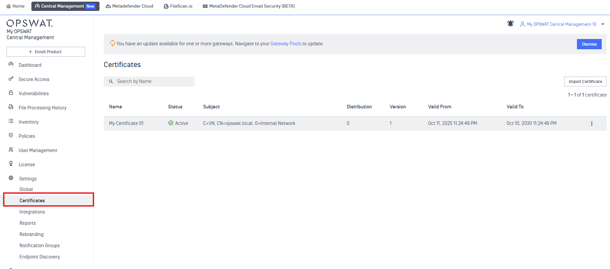
Task: Select Integrations under Settings
Action: click(32, 212)
